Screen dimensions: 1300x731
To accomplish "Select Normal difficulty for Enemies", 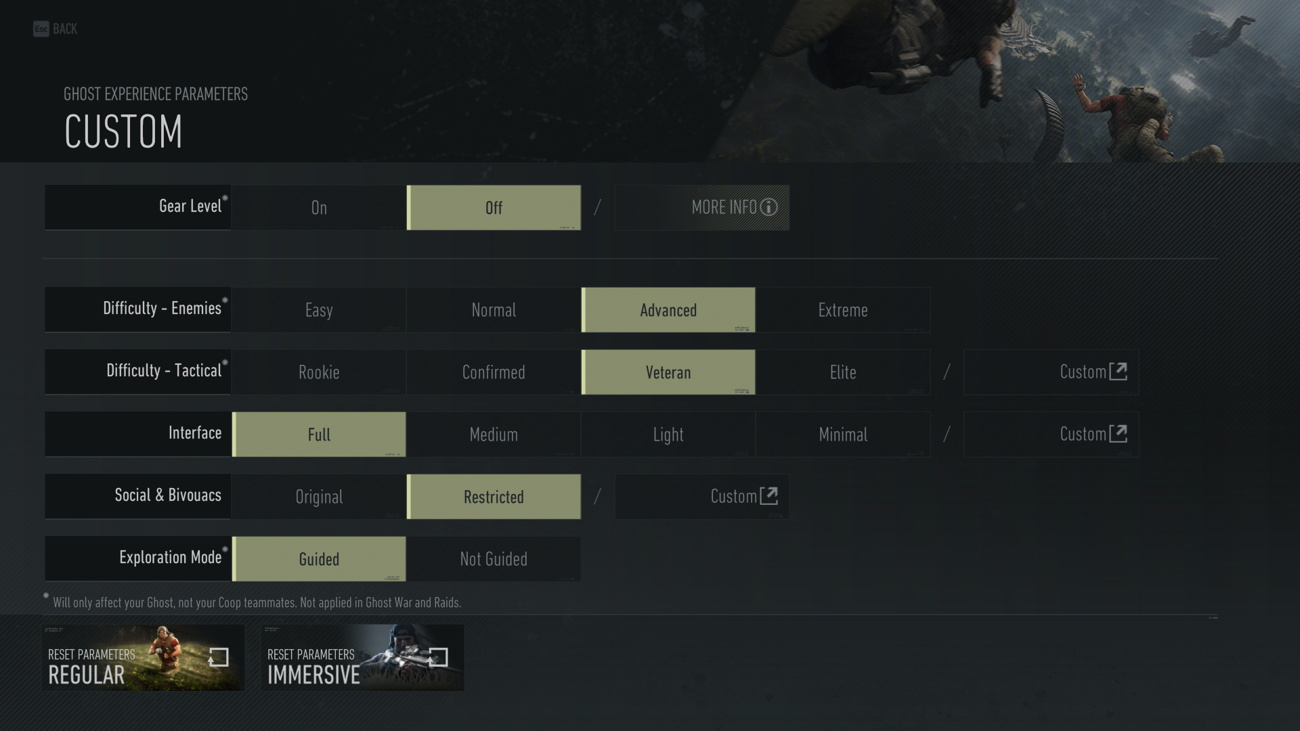I will tap(493, 309).
